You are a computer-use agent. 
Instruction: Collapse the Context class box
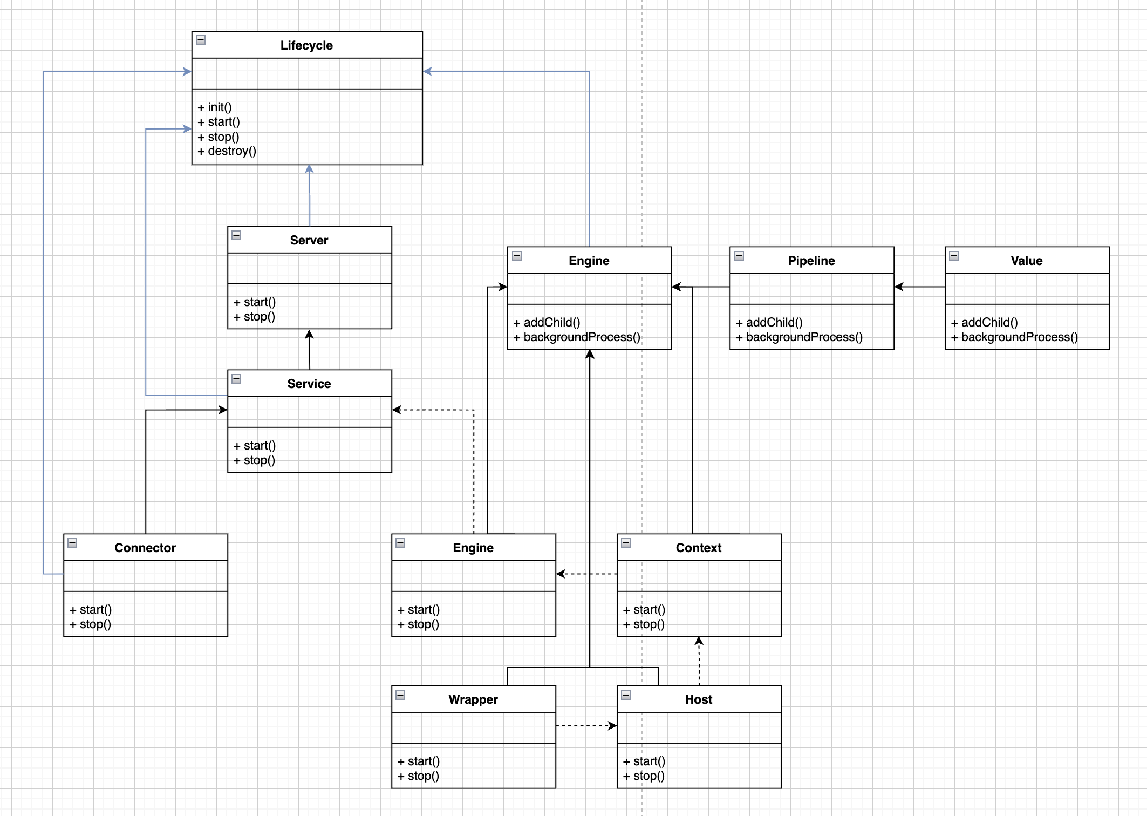[626, 543]
